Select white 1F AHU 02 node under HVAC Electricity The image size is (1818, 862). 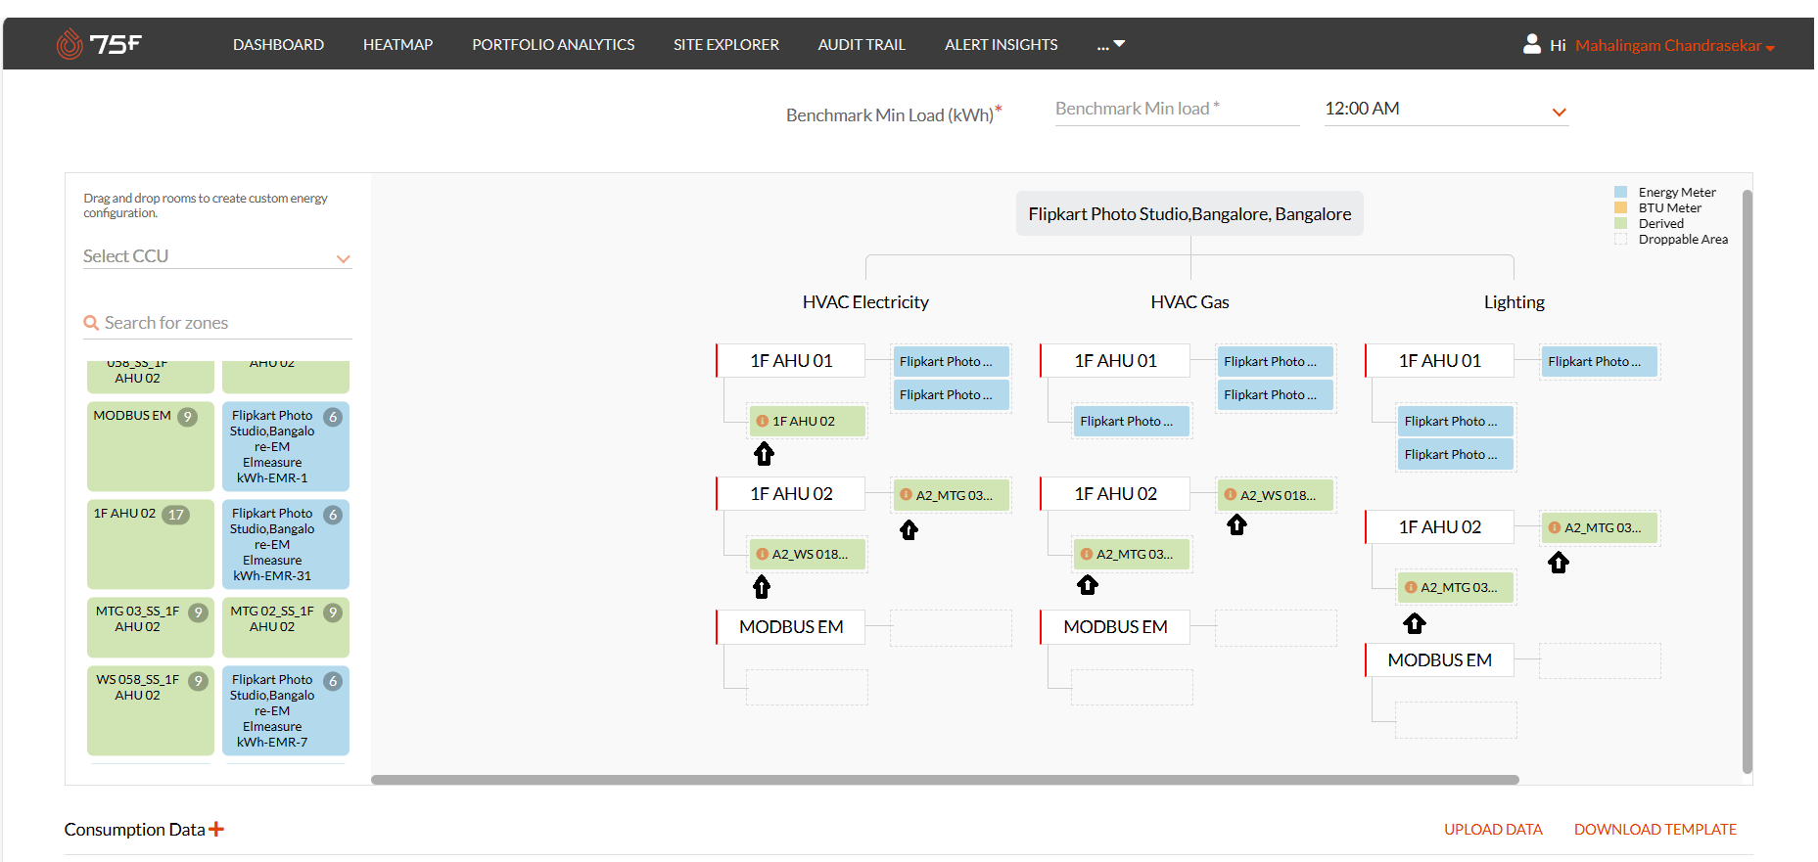click(791, 493)
